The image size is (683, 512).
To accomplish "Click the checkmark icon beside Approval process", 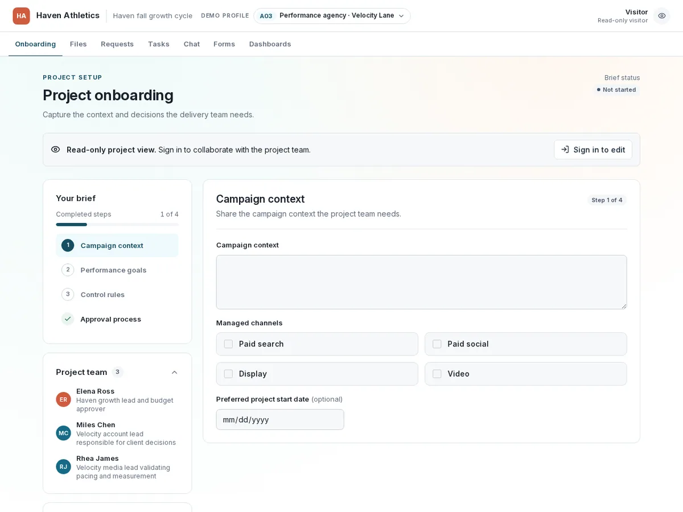I will pyautogui.click(x=68, y=319).
